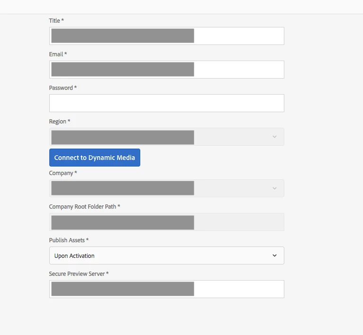Focus the Email text field
The image size is (363, 335).
tap(166, 70)
